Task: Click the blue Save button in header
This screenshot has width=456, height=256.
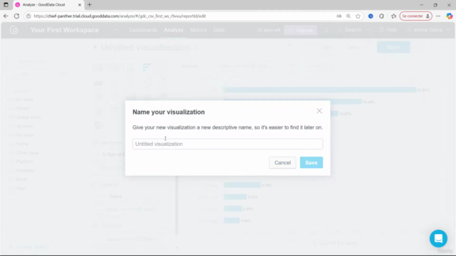Action: [393, 48]
